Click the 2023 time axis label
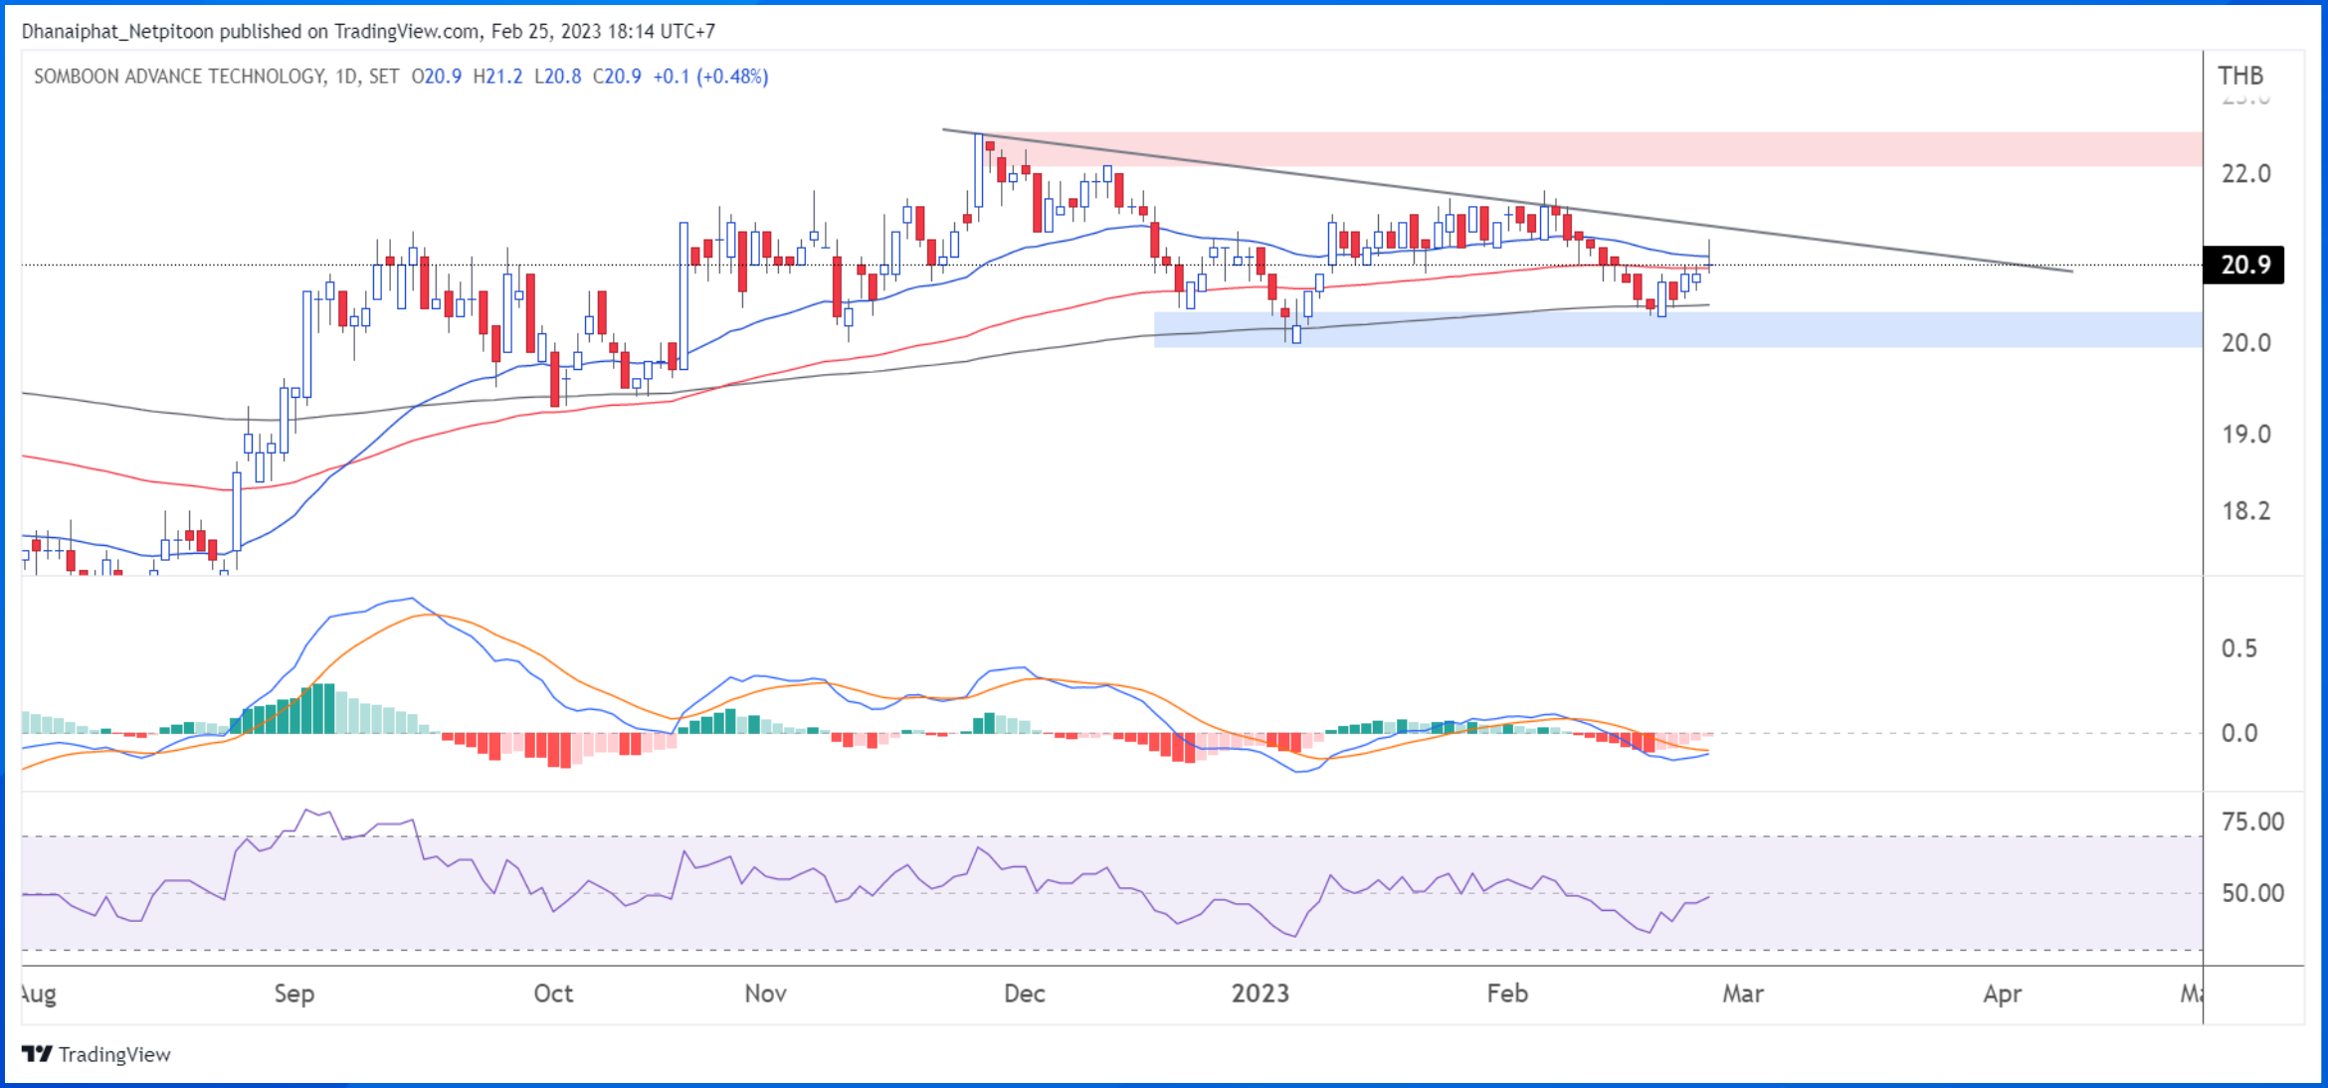This screenshot has width=2328, height=1088. [x=1261, y=994]
